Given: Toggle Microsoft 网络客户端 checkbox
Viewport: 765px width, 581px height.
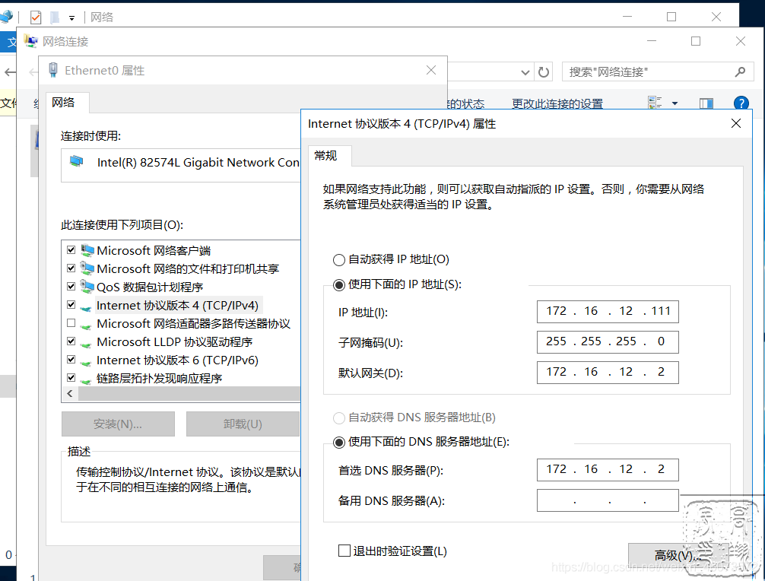Looking at the screenshot, I should coord(71,249).
